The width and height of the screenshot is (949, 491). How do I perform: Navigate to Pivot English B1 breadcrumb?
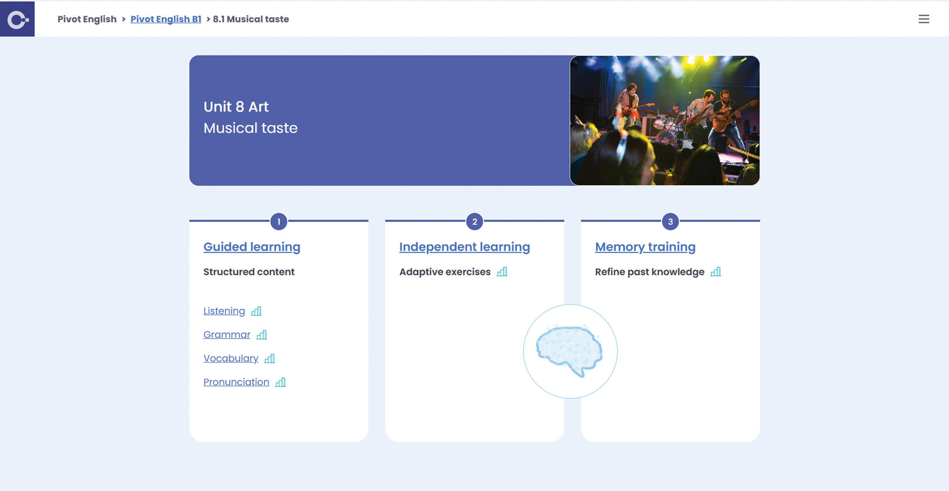point(166,19)
